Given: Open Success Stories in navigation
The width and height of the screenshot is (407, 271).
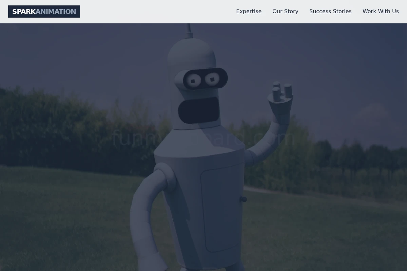Looking at the screenshot, I should [330, 11].
